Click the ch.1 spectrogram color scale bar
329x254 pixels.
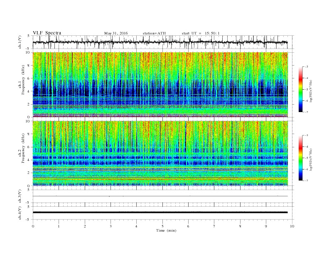pyautogui.click(x=300, y=90)
